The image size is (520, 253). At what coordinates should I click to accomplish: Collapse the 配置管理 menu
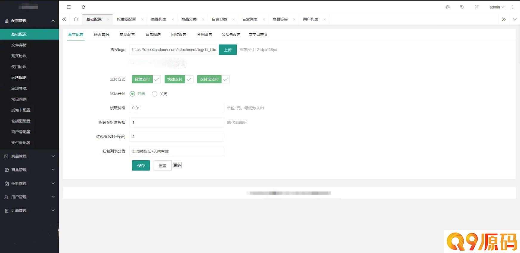(29, 21)
